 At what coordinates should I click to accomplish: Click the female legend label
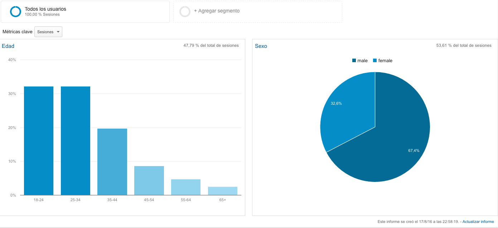coord(385,61)
